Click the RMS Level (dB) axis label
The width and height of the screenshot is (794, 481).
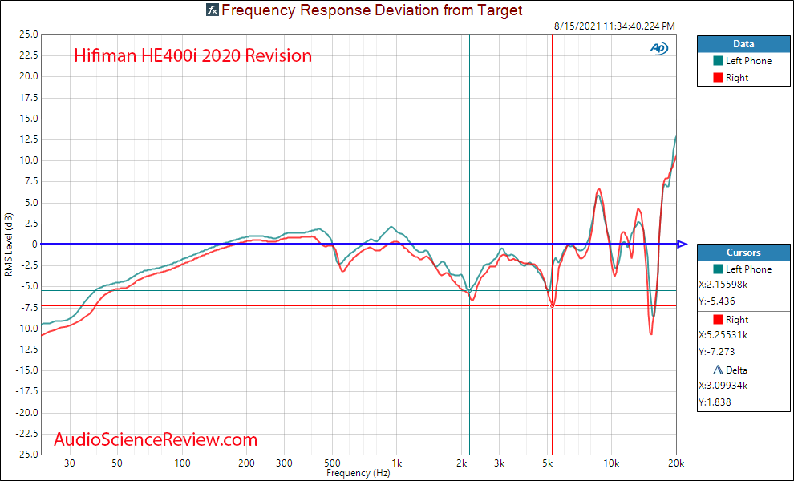click(x=7, y=245)
